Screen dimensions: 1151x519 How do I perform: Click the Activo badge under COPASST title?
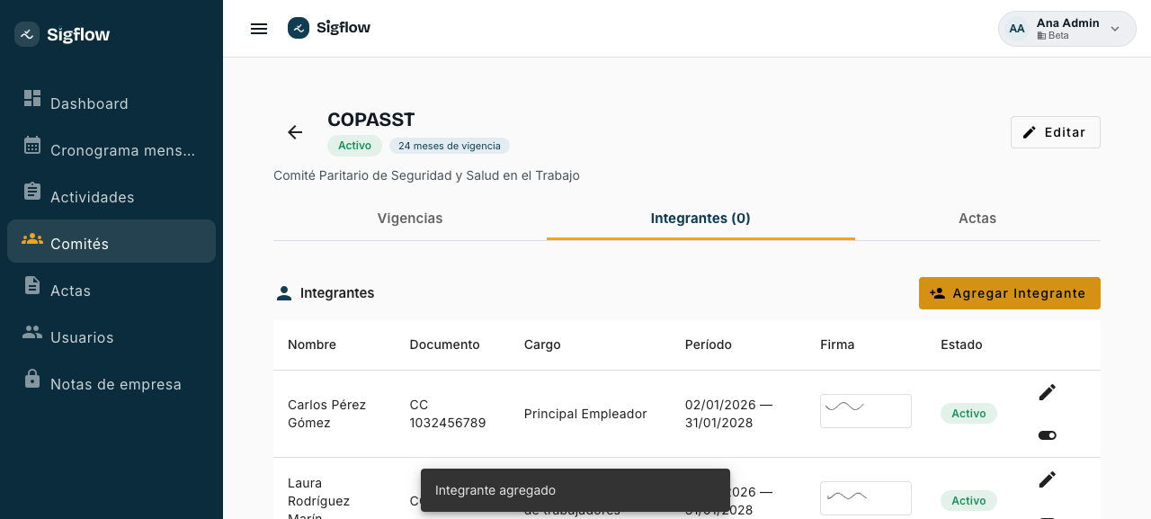pyautogui.click(x=354, y=146)
